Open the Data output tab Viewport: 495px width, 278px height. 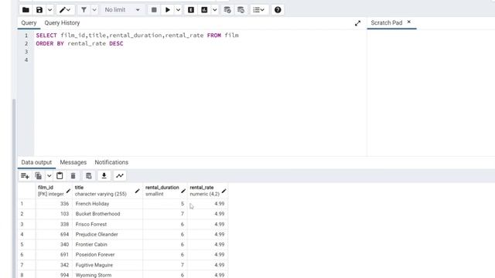[x=36, y=162]
